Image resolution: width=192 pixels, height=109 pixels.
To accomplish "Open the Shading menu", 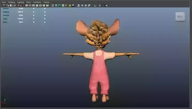I will 12,2.
